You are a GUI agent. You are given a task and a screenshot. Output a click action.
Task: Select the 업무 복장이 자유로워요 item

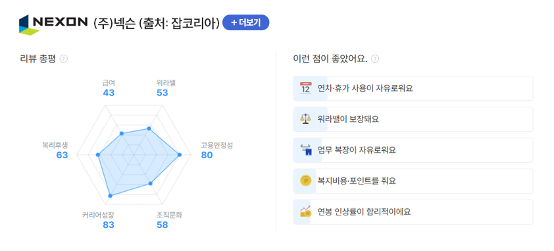413,150
